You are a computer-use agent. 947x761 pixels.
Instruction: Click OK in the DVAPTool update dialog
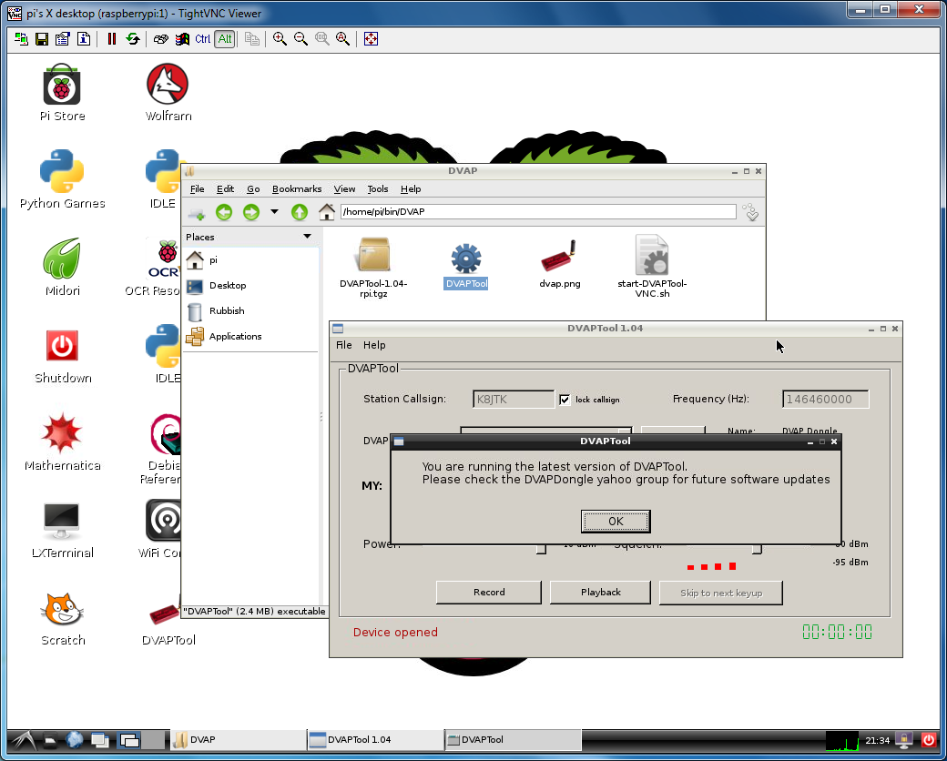tap(616, 522)
